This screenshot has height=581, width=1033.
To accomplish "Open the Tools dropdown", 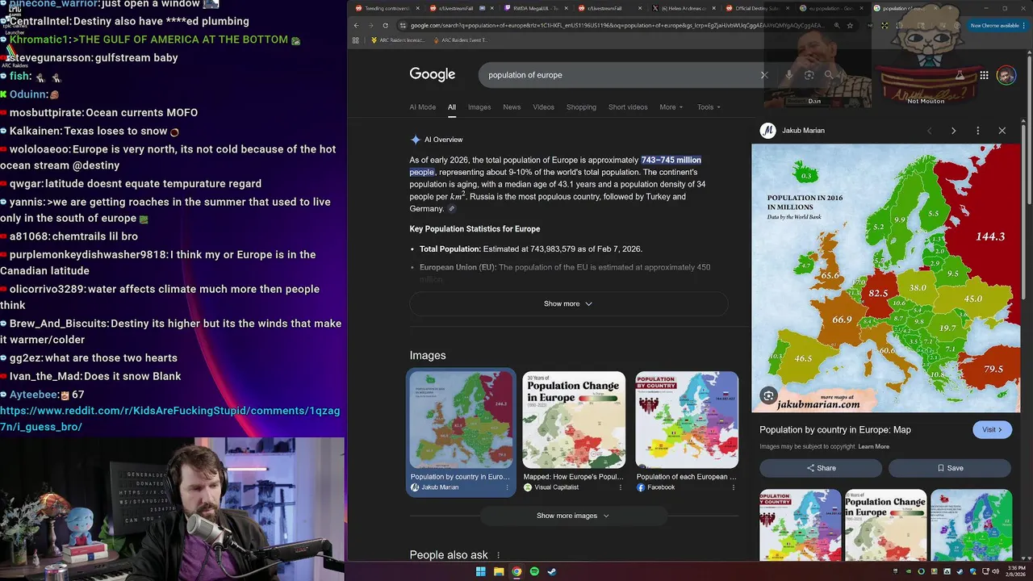I will coord(709,107).
